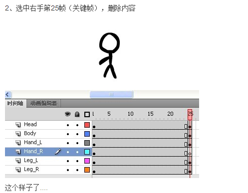
Task: Toggle visibility dot of Body layer
Action: pyautogui.click(x=68, y=134)
